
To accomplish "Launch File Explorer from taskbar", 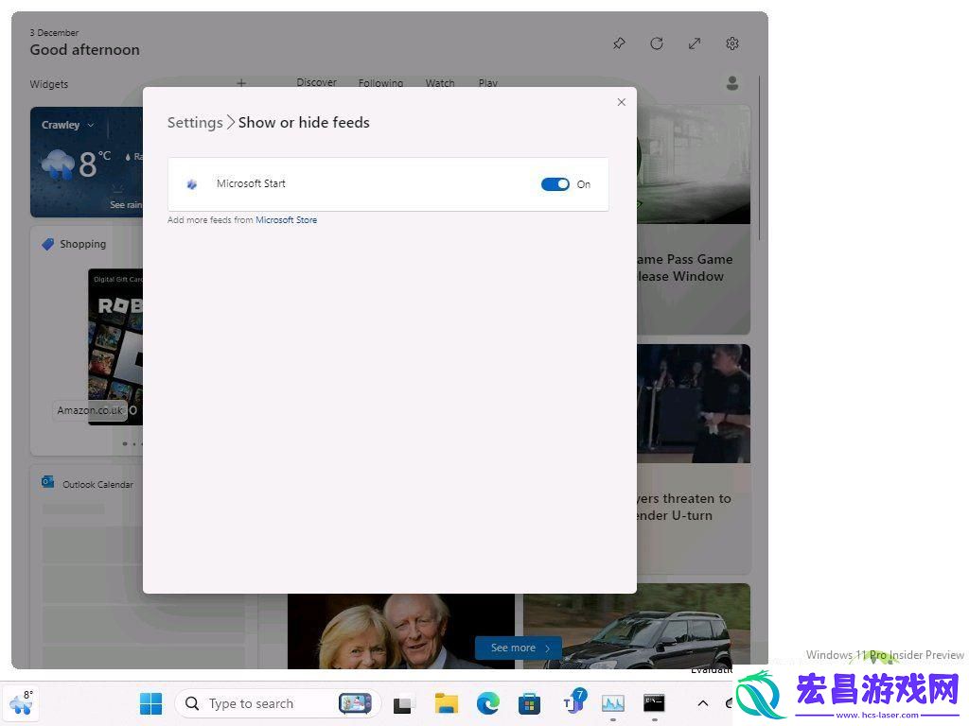I will (447, 703).
